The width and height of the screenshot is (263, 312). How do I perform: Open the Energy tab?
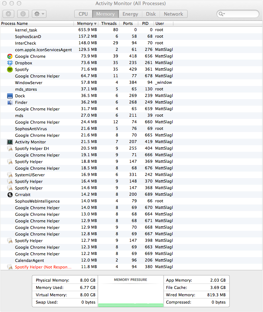(x=130, y=14)
